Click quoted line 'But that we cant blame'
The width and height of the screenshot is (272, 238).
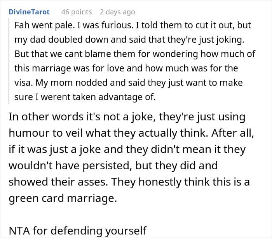pos(135,54)
